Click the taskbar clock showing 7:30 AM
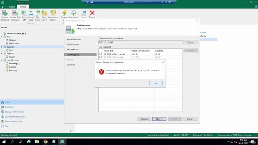258x145 pixels. pos(243,141)
